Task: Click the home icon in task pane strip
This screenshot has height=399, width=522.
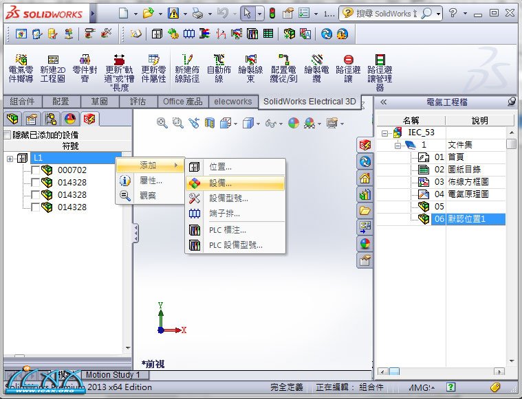Action: 365,179
